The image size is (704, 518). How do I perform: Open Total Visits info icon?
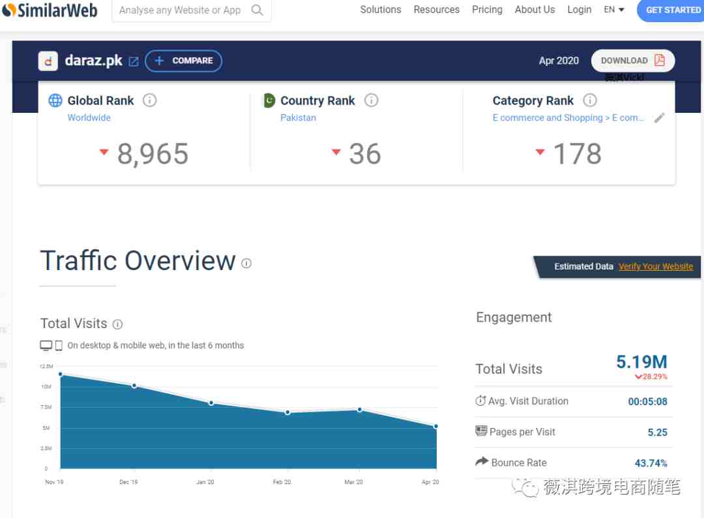[117, 324]
